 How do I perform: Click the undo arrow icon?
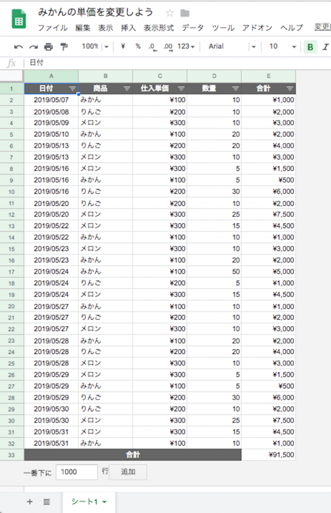pos(18,47)
